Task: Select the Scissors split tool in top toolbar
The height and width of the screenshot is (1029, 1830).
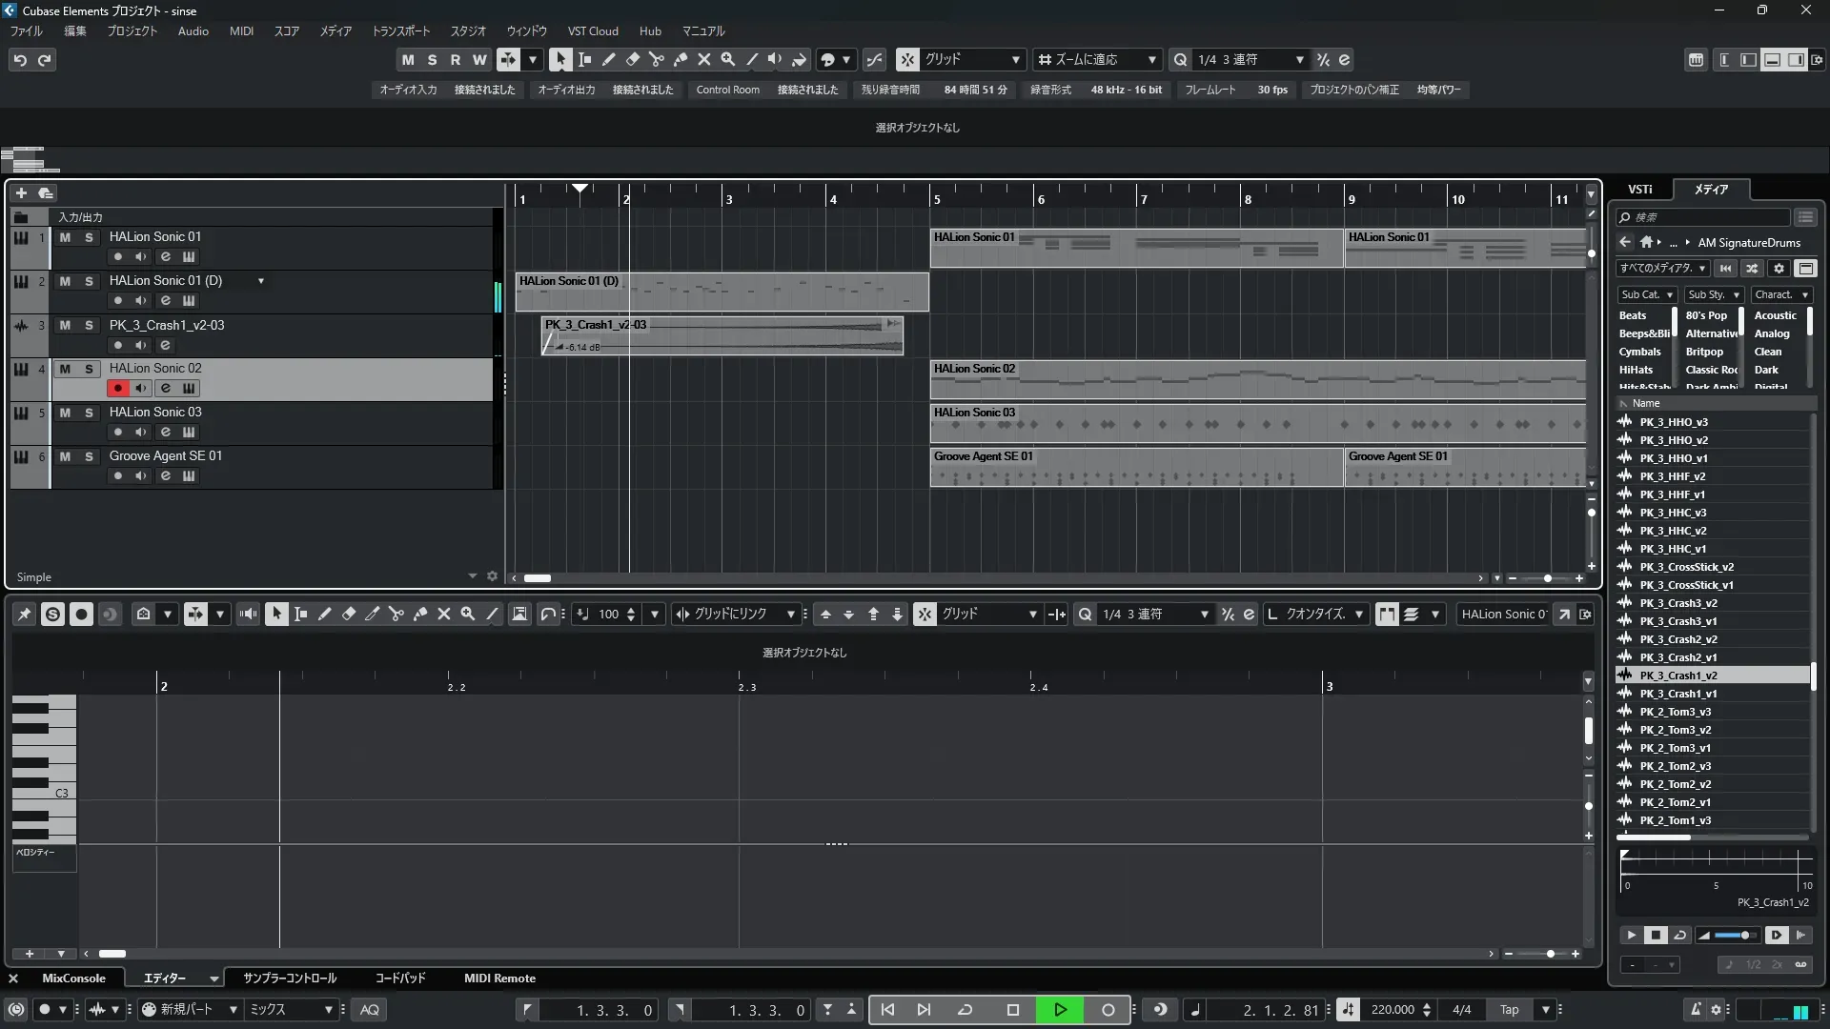Action: point(657,59)
